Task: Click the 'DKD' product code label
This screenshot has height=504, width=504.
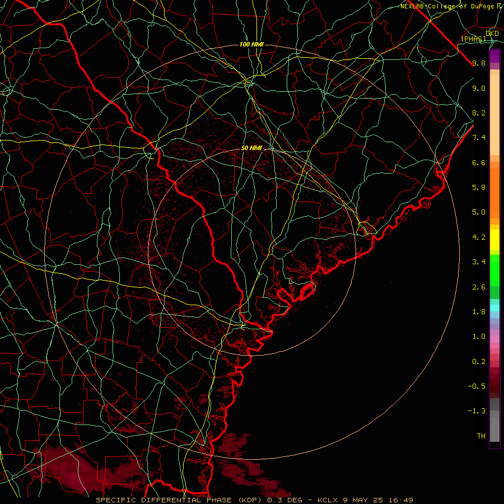Action: click(x=492, y=34)
